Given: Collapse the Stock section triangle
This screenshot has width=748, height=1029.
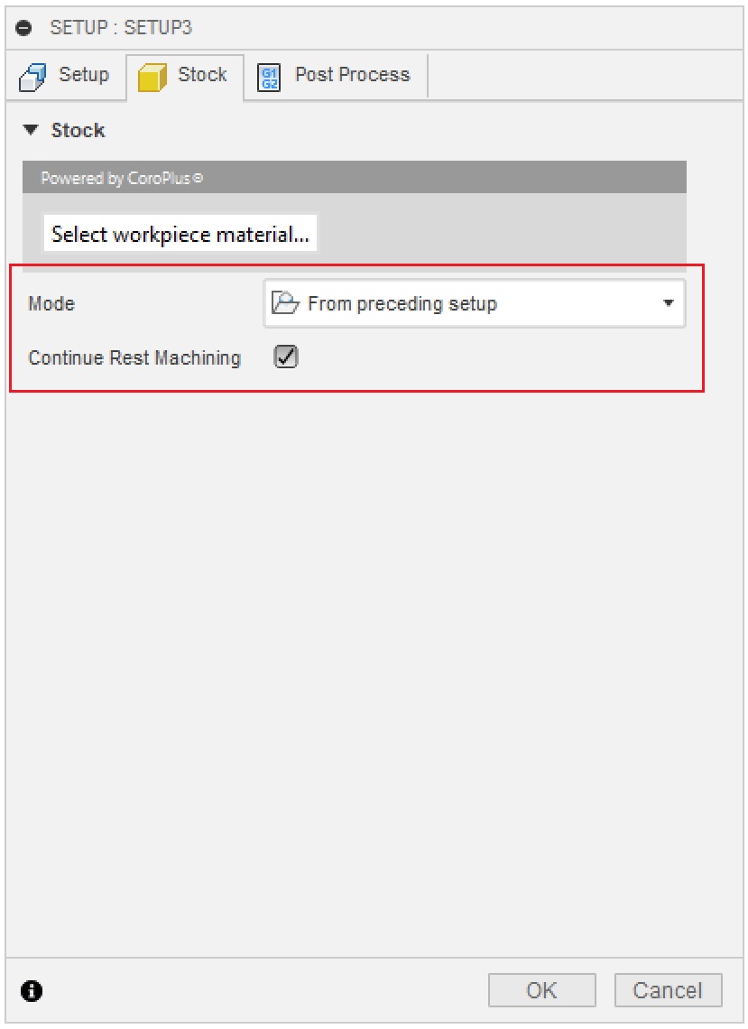Looking at the screenshot, I should click(x=32, y=131).
